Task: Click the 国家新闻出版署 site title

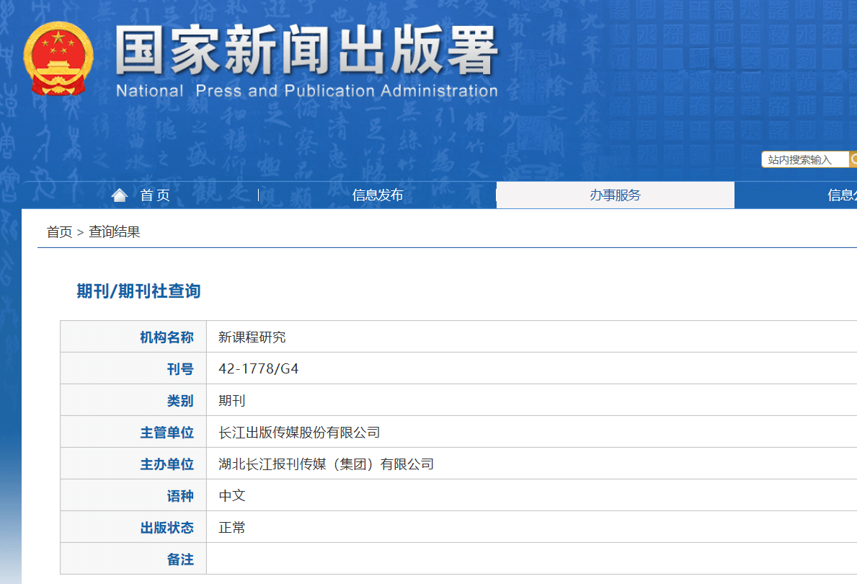Action: [306, 50]
